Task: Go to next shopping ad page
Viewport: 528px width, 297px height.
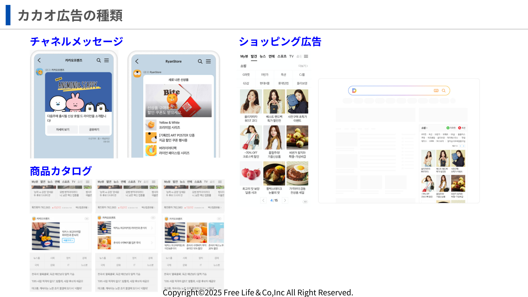Action: point(285,200)
